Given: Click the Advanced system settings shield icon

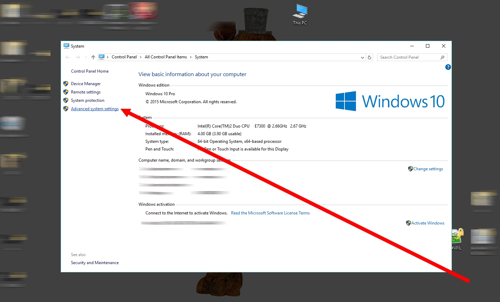Looking at the screenshot, I should pyautogui.click(x=66, y=108).
